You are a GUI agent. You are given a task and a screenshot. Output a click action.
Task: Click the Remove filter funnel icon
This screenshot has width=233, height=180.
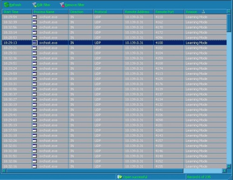[x=62, y=5]
